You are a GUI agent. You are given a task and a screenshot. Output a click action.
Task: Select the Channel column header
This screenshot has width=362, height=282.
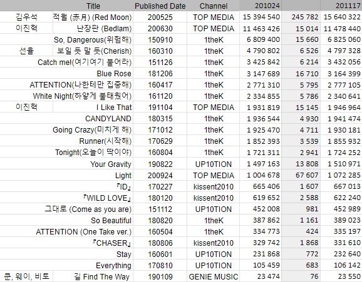pos(214,6)
